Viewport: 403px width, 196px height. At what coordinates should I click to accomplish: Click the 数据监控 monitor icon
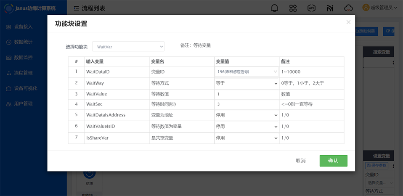(9, 58)
